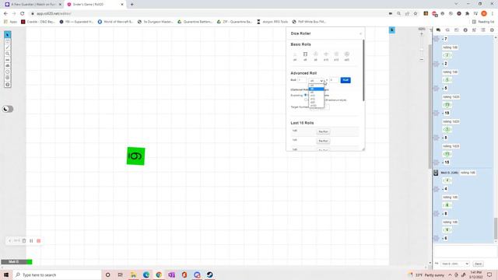Switch to the Compendium info tab
498x280 pixels.
(465, 30)
